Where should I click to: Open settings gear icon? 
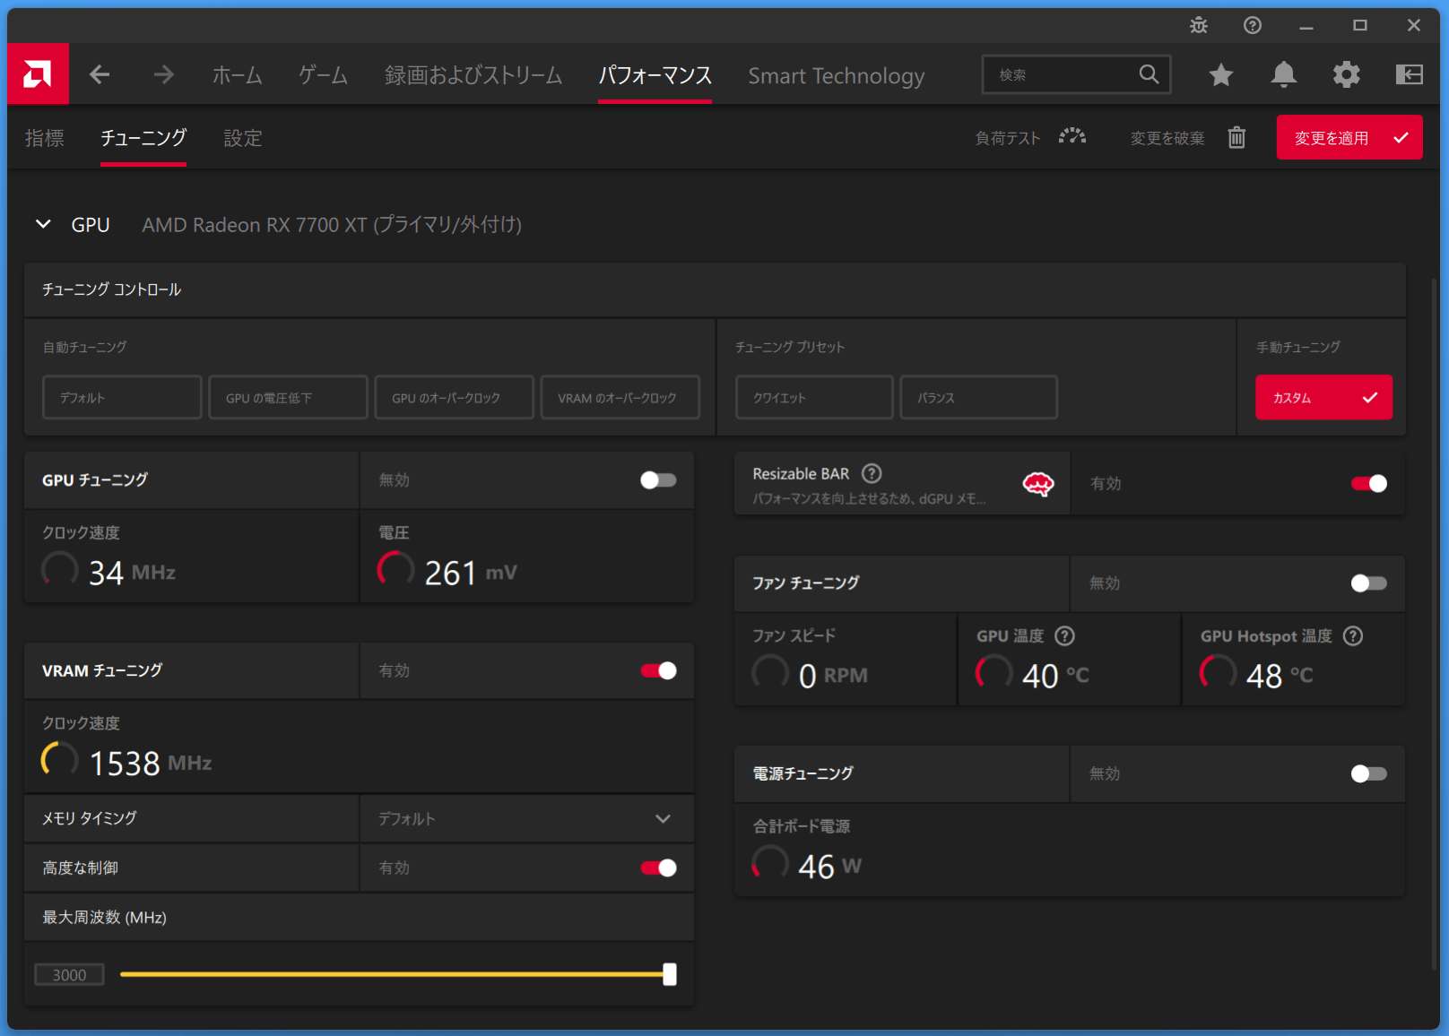coord(1346,74)
